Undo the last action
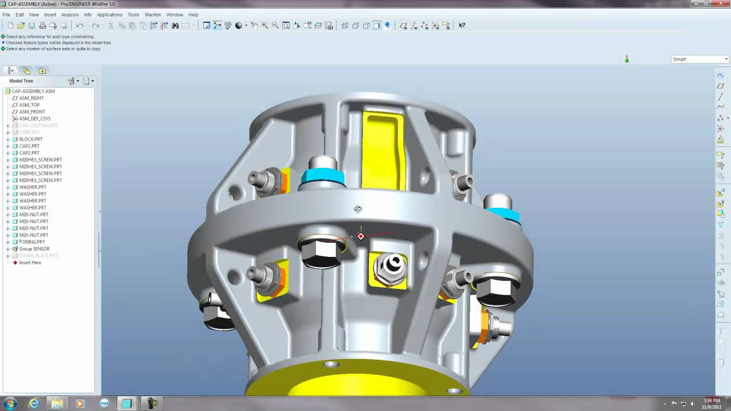The image size is (731, 411). pyautogui.click(x=79, y=25)
